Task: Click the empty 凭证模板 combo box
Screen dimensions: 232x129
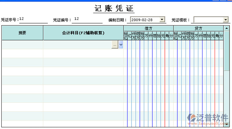Action: [x=208, y=20]
